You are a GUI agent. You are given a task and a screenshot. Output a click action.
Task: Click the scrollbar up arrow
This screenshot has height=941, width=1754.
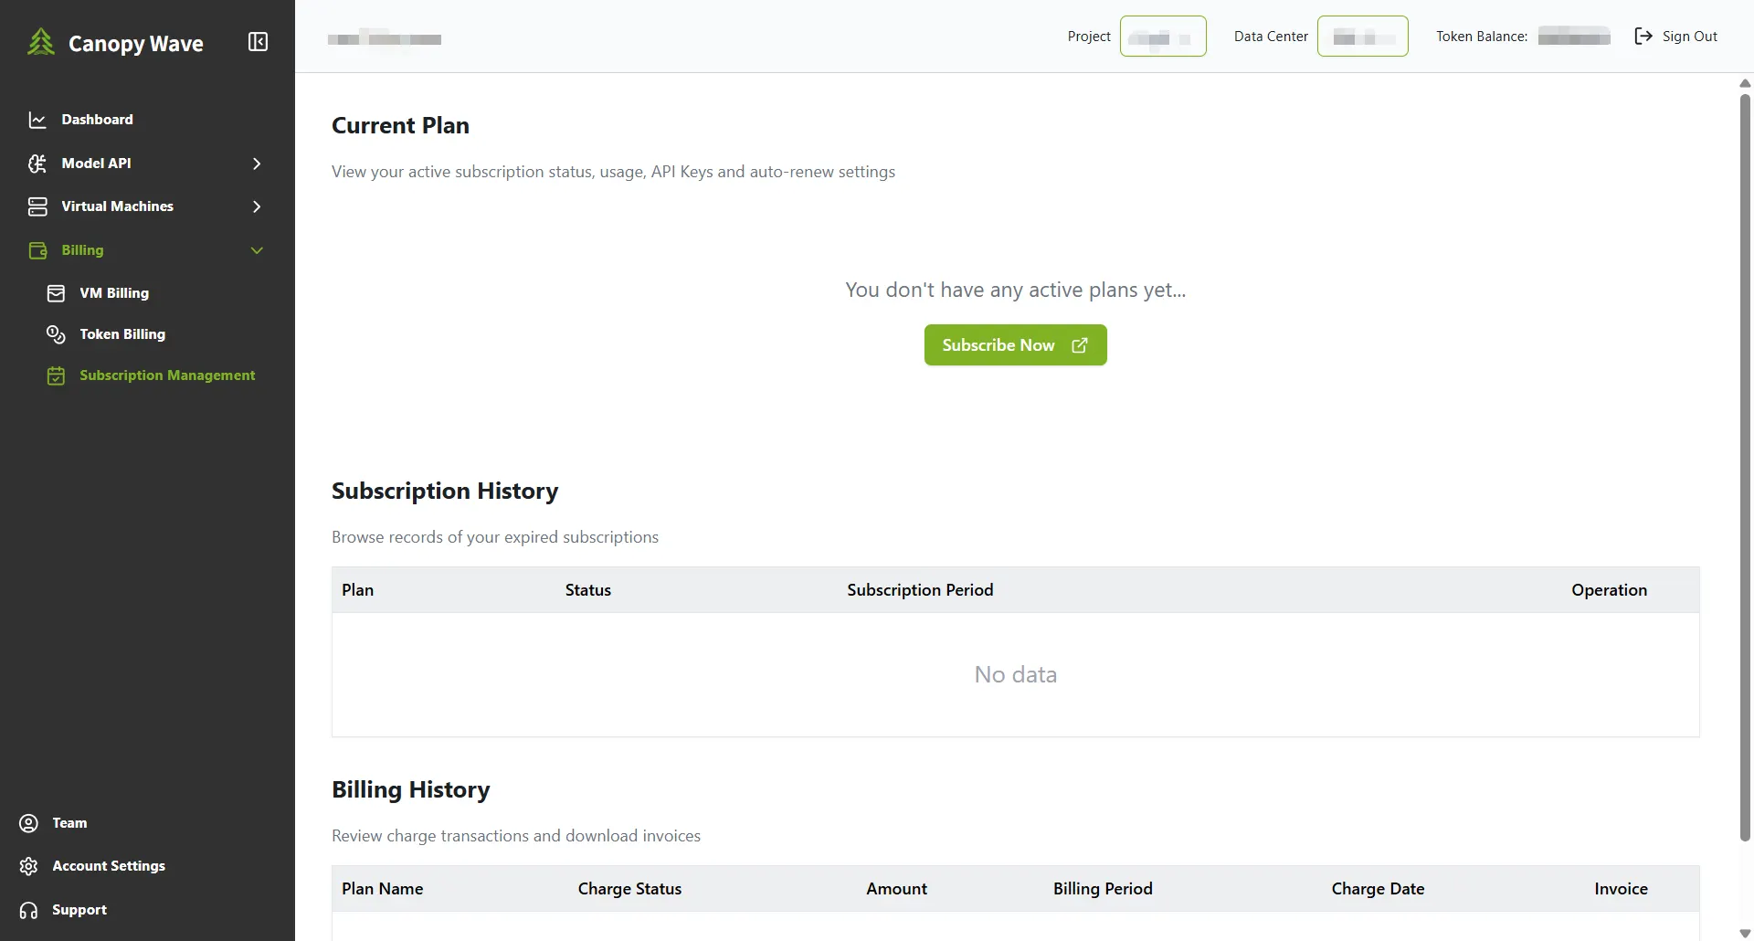click(x=1745, y=83)
